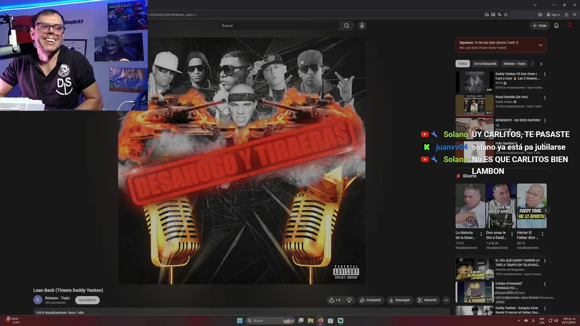The width and height of the screenshot is (580, 326).
Task: Open options for Héctor El Father dice short
Action: tap(542, 234)
